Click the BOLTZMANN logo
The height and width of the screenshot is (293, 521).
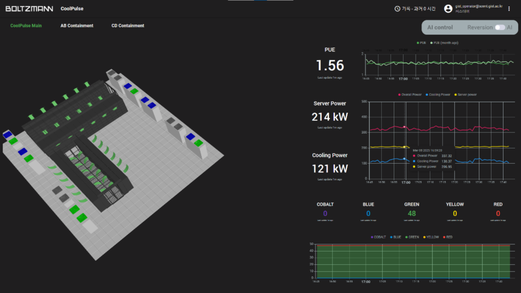click(x=29, y=8)
